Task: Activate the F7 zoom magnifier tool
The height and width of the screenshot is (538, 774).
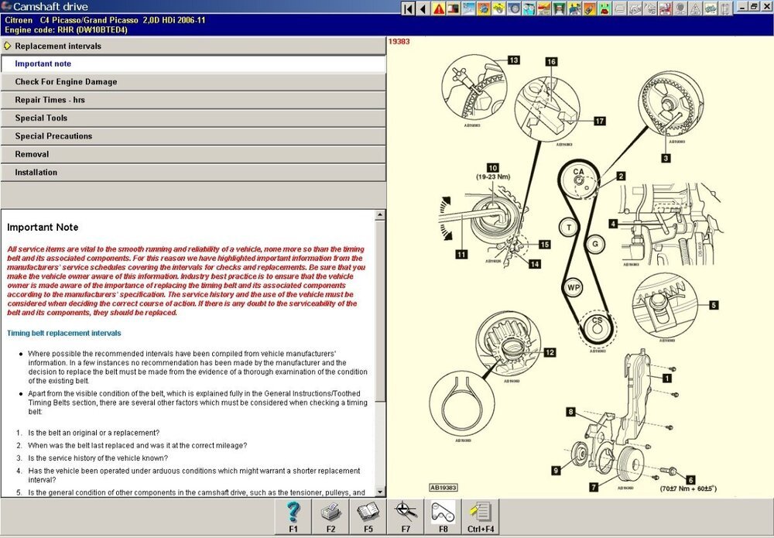Action: [x=406, y=516]
